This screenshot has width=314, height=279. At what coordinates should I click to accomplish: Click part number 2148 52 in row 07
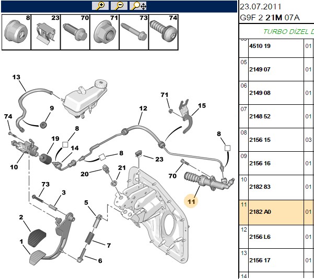(x=260, y=116)
